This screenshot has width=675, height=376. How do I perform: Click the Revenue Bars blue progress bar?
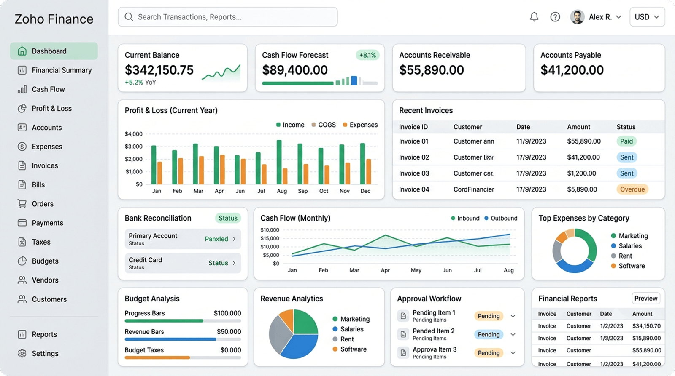pos(170,339)
